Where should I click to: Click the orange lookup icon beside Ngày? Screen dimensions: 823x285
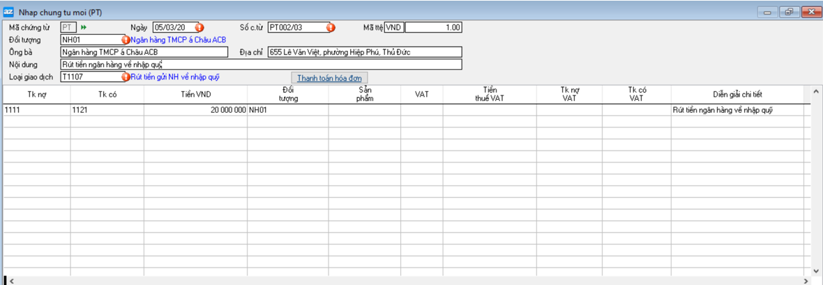[199, 28]
